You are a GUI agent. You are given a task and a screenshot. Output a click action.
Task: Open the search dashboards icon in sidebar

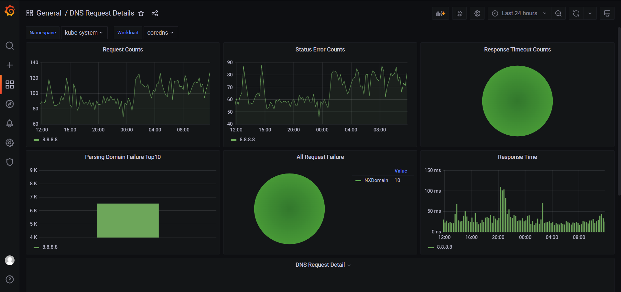(x=10, y=46)
